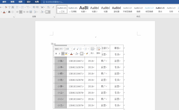Viewport: 179px width, 110px height.
Task: Decrease indent in ribbon
Action: pos(34,7)
